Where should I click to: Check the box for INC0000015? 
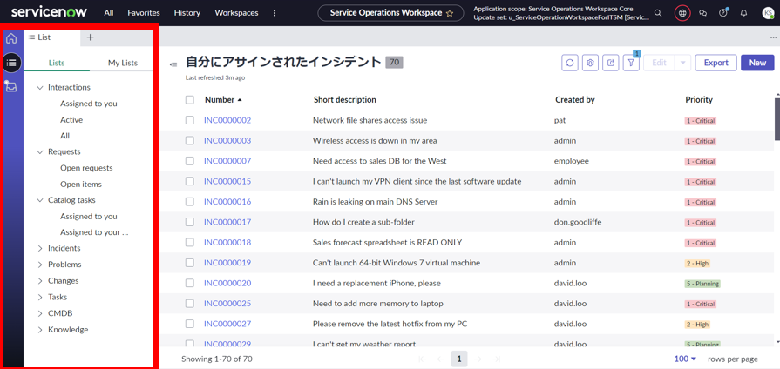[189, 181]
